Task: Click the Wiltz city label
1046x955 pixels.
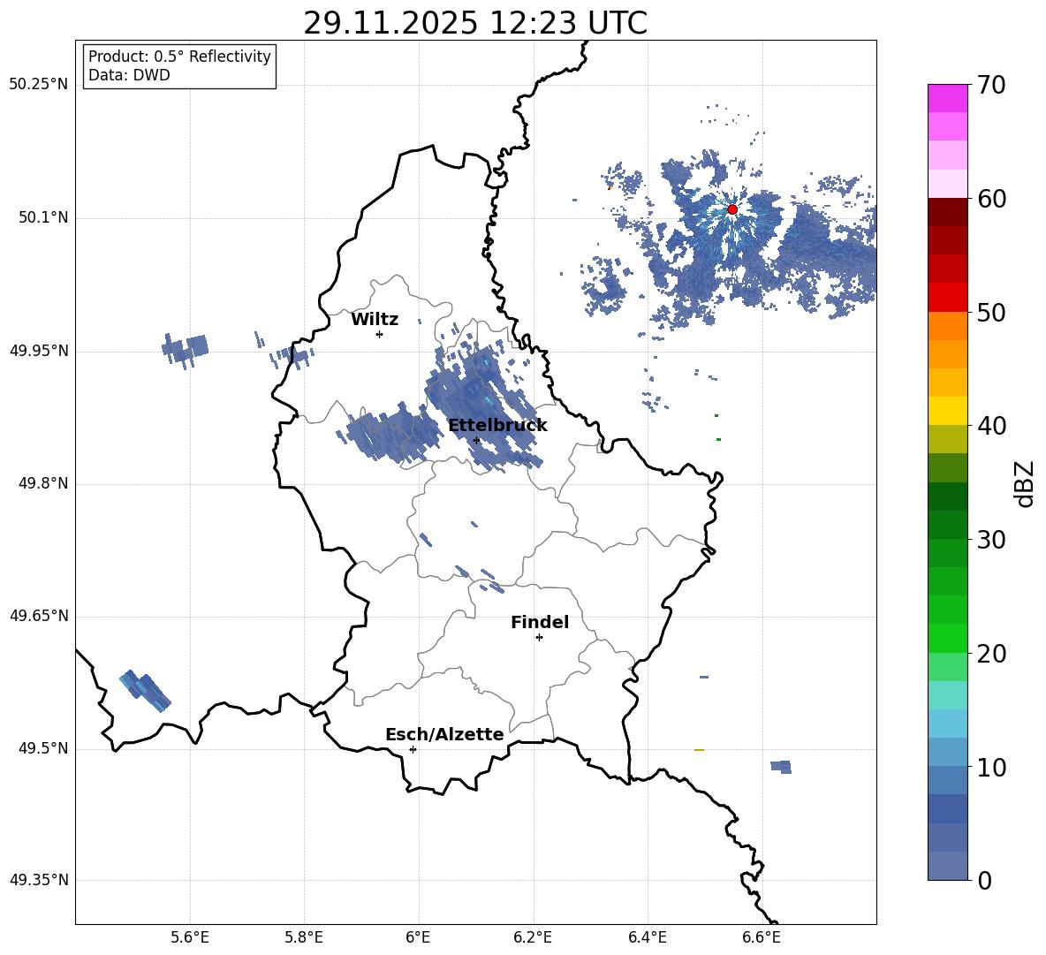Action: tap(375, 320)
